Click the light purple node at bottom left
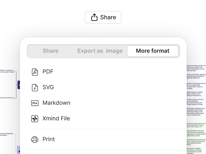 [18, 150]
